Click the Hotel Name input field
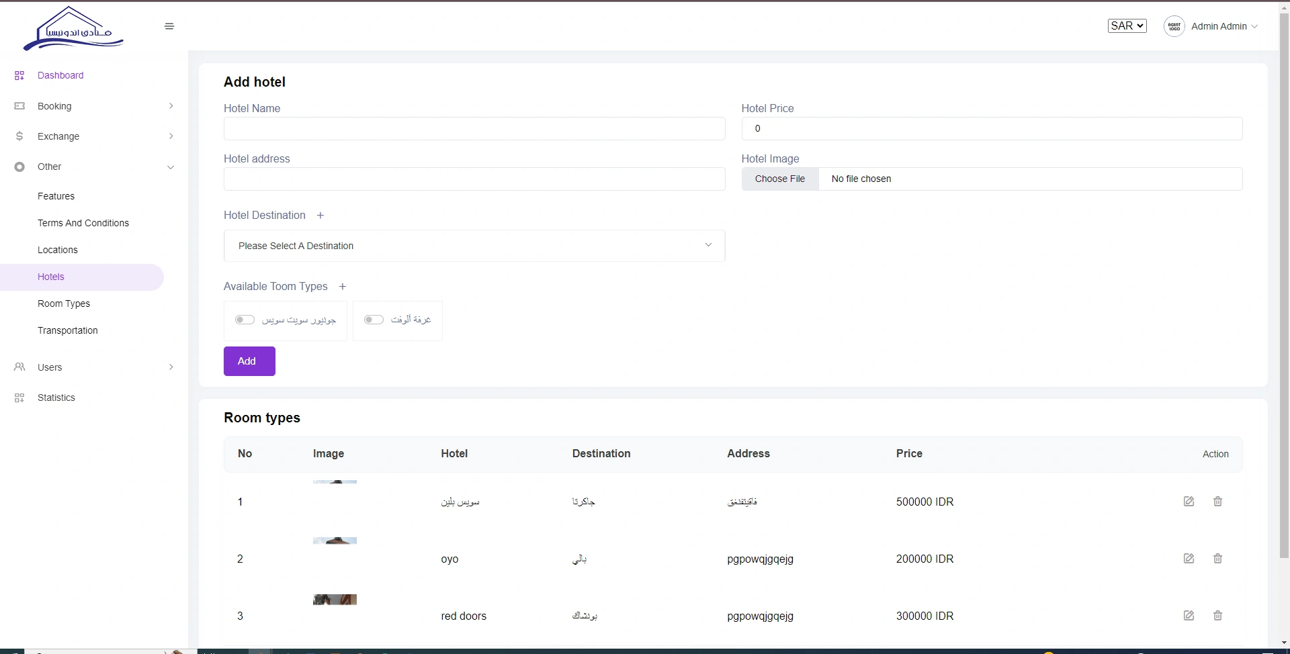The height and width of the screenshot is (654, 1290). pos(474,128)
